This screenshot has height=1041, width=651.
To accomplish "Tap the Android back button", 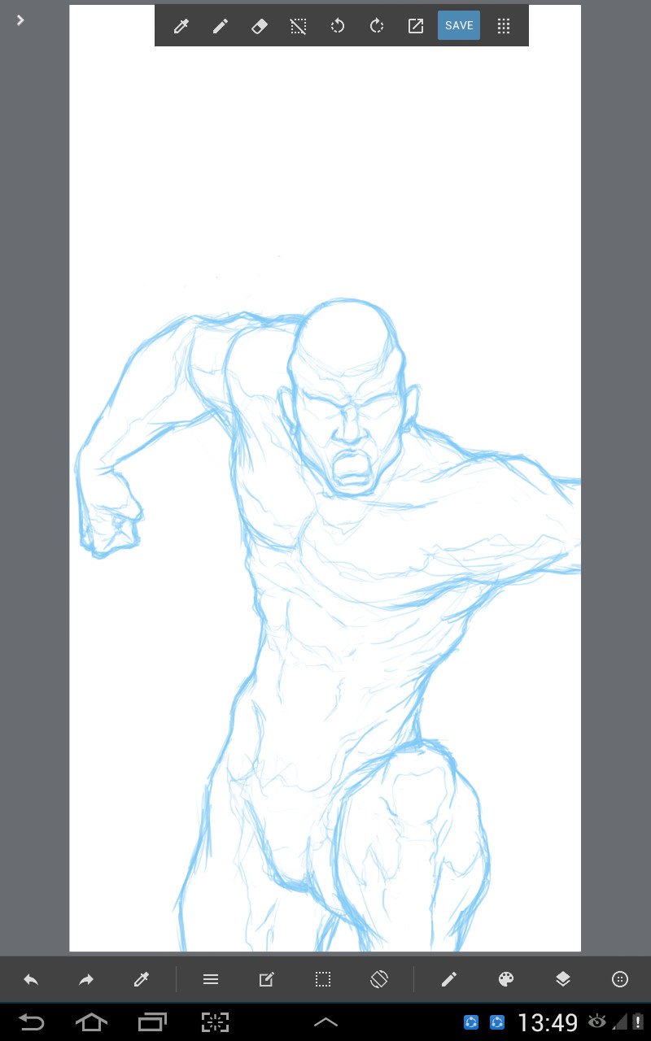I will (31, 1022).
